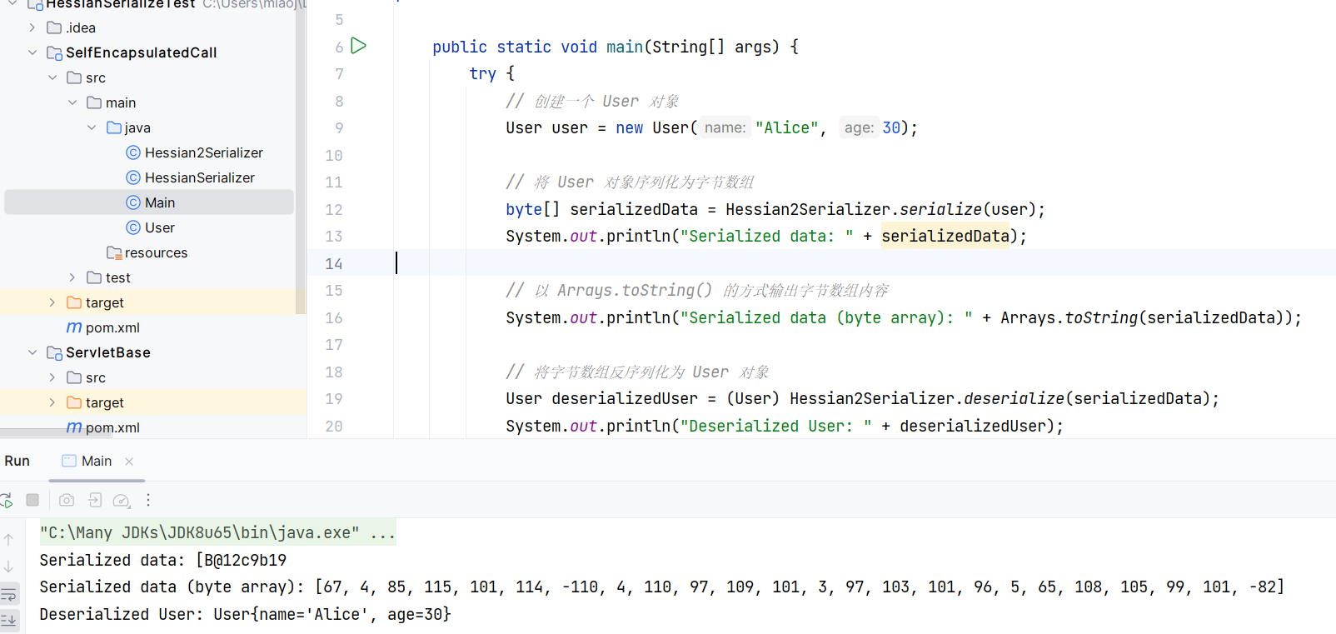This screenshot has height=634, width=1336.
Task: Open the Run toolbar more options menu
Action: (x=148, y=500)
